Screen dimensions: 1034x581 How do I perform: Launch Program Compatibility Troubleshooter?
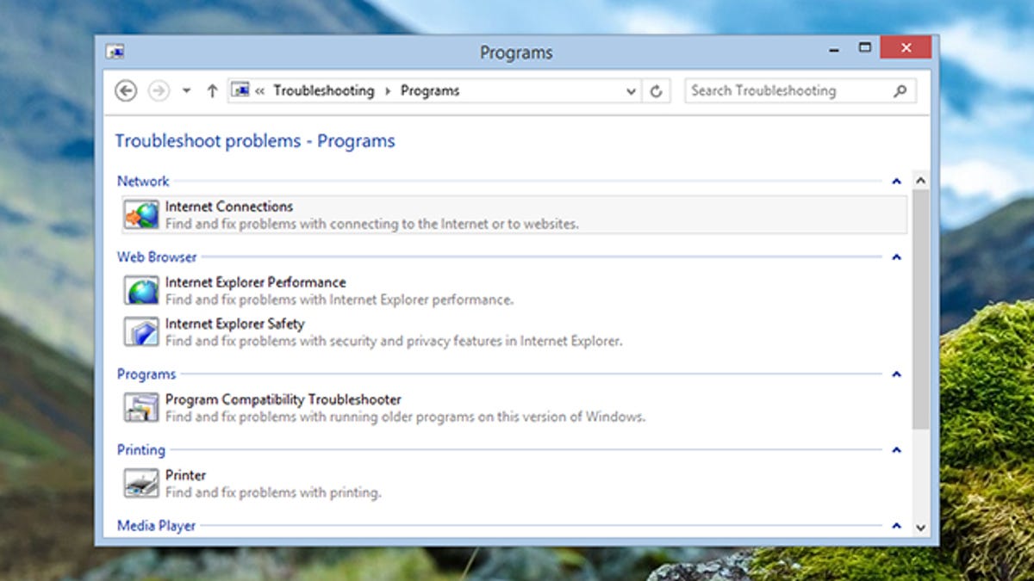[514, 407]
